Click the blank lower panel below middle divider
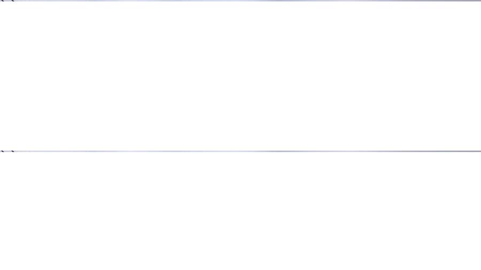481x270 pixels. [x=241, y=211]
